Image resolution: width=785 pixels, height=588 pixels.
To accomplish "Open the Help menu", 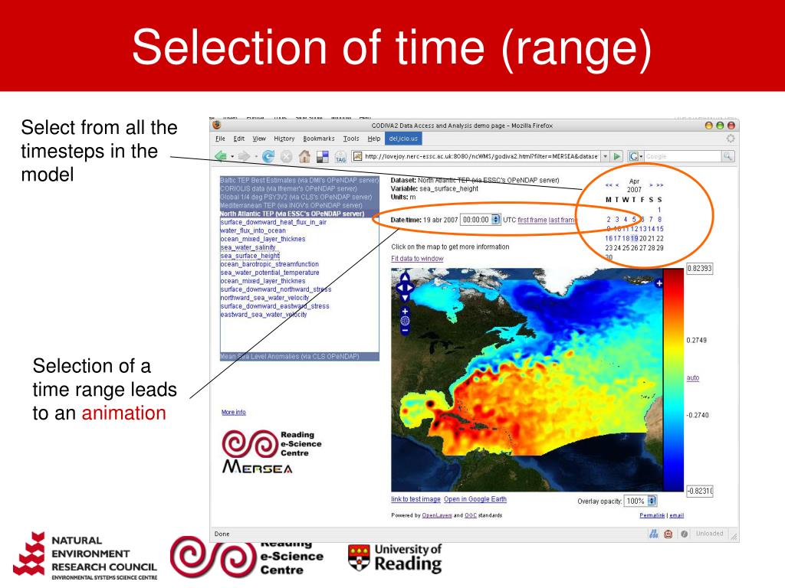I will (374, 139).
